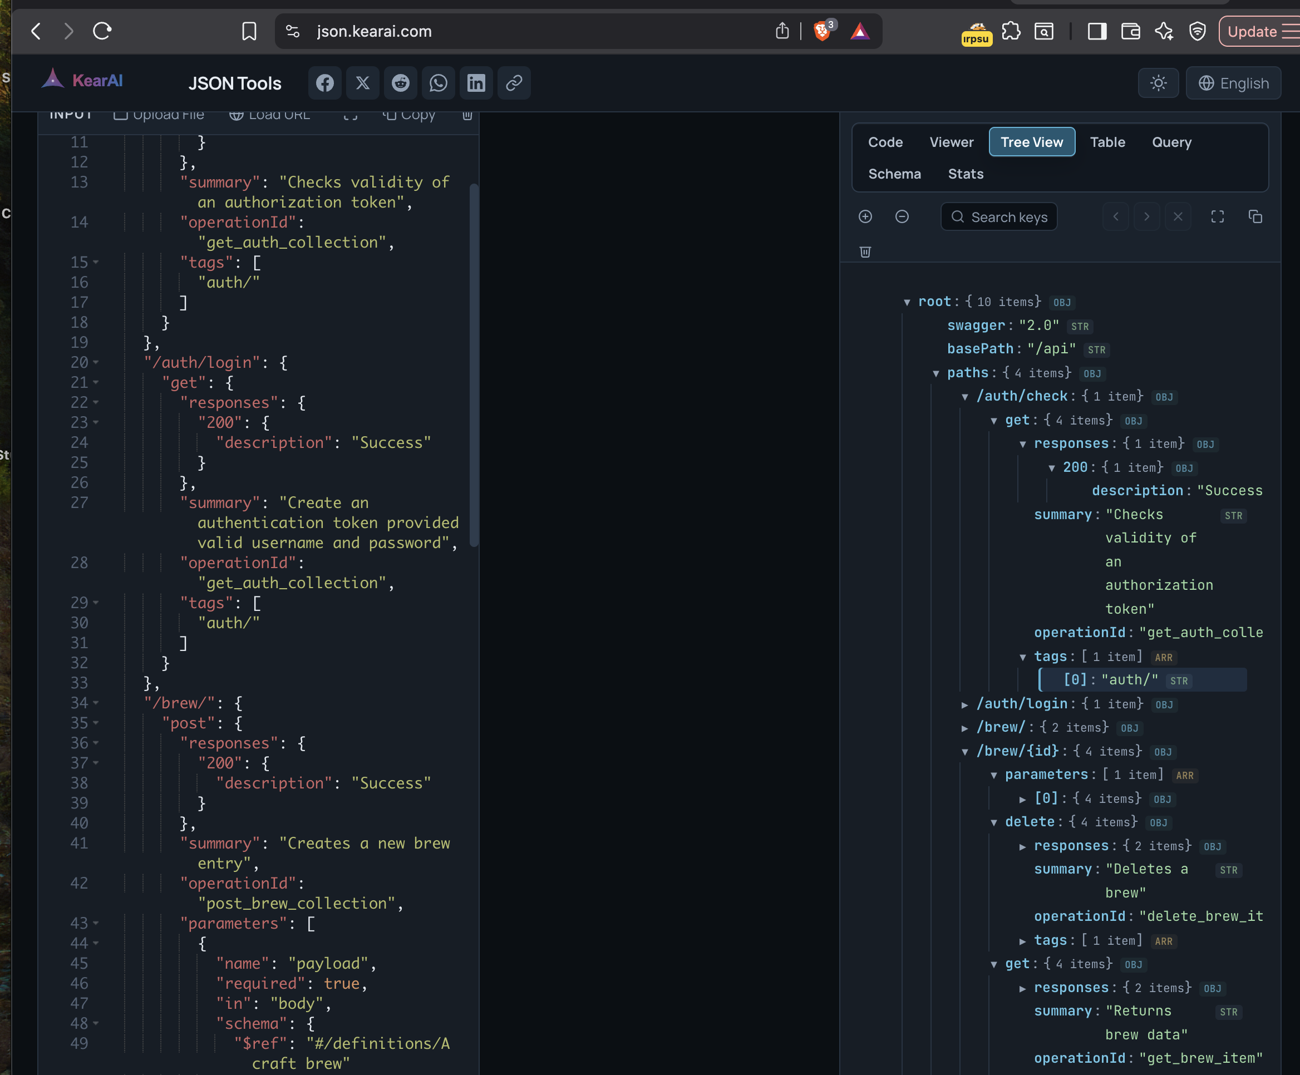Collapse delete node
The image size is (1300, 1075).
993,823
